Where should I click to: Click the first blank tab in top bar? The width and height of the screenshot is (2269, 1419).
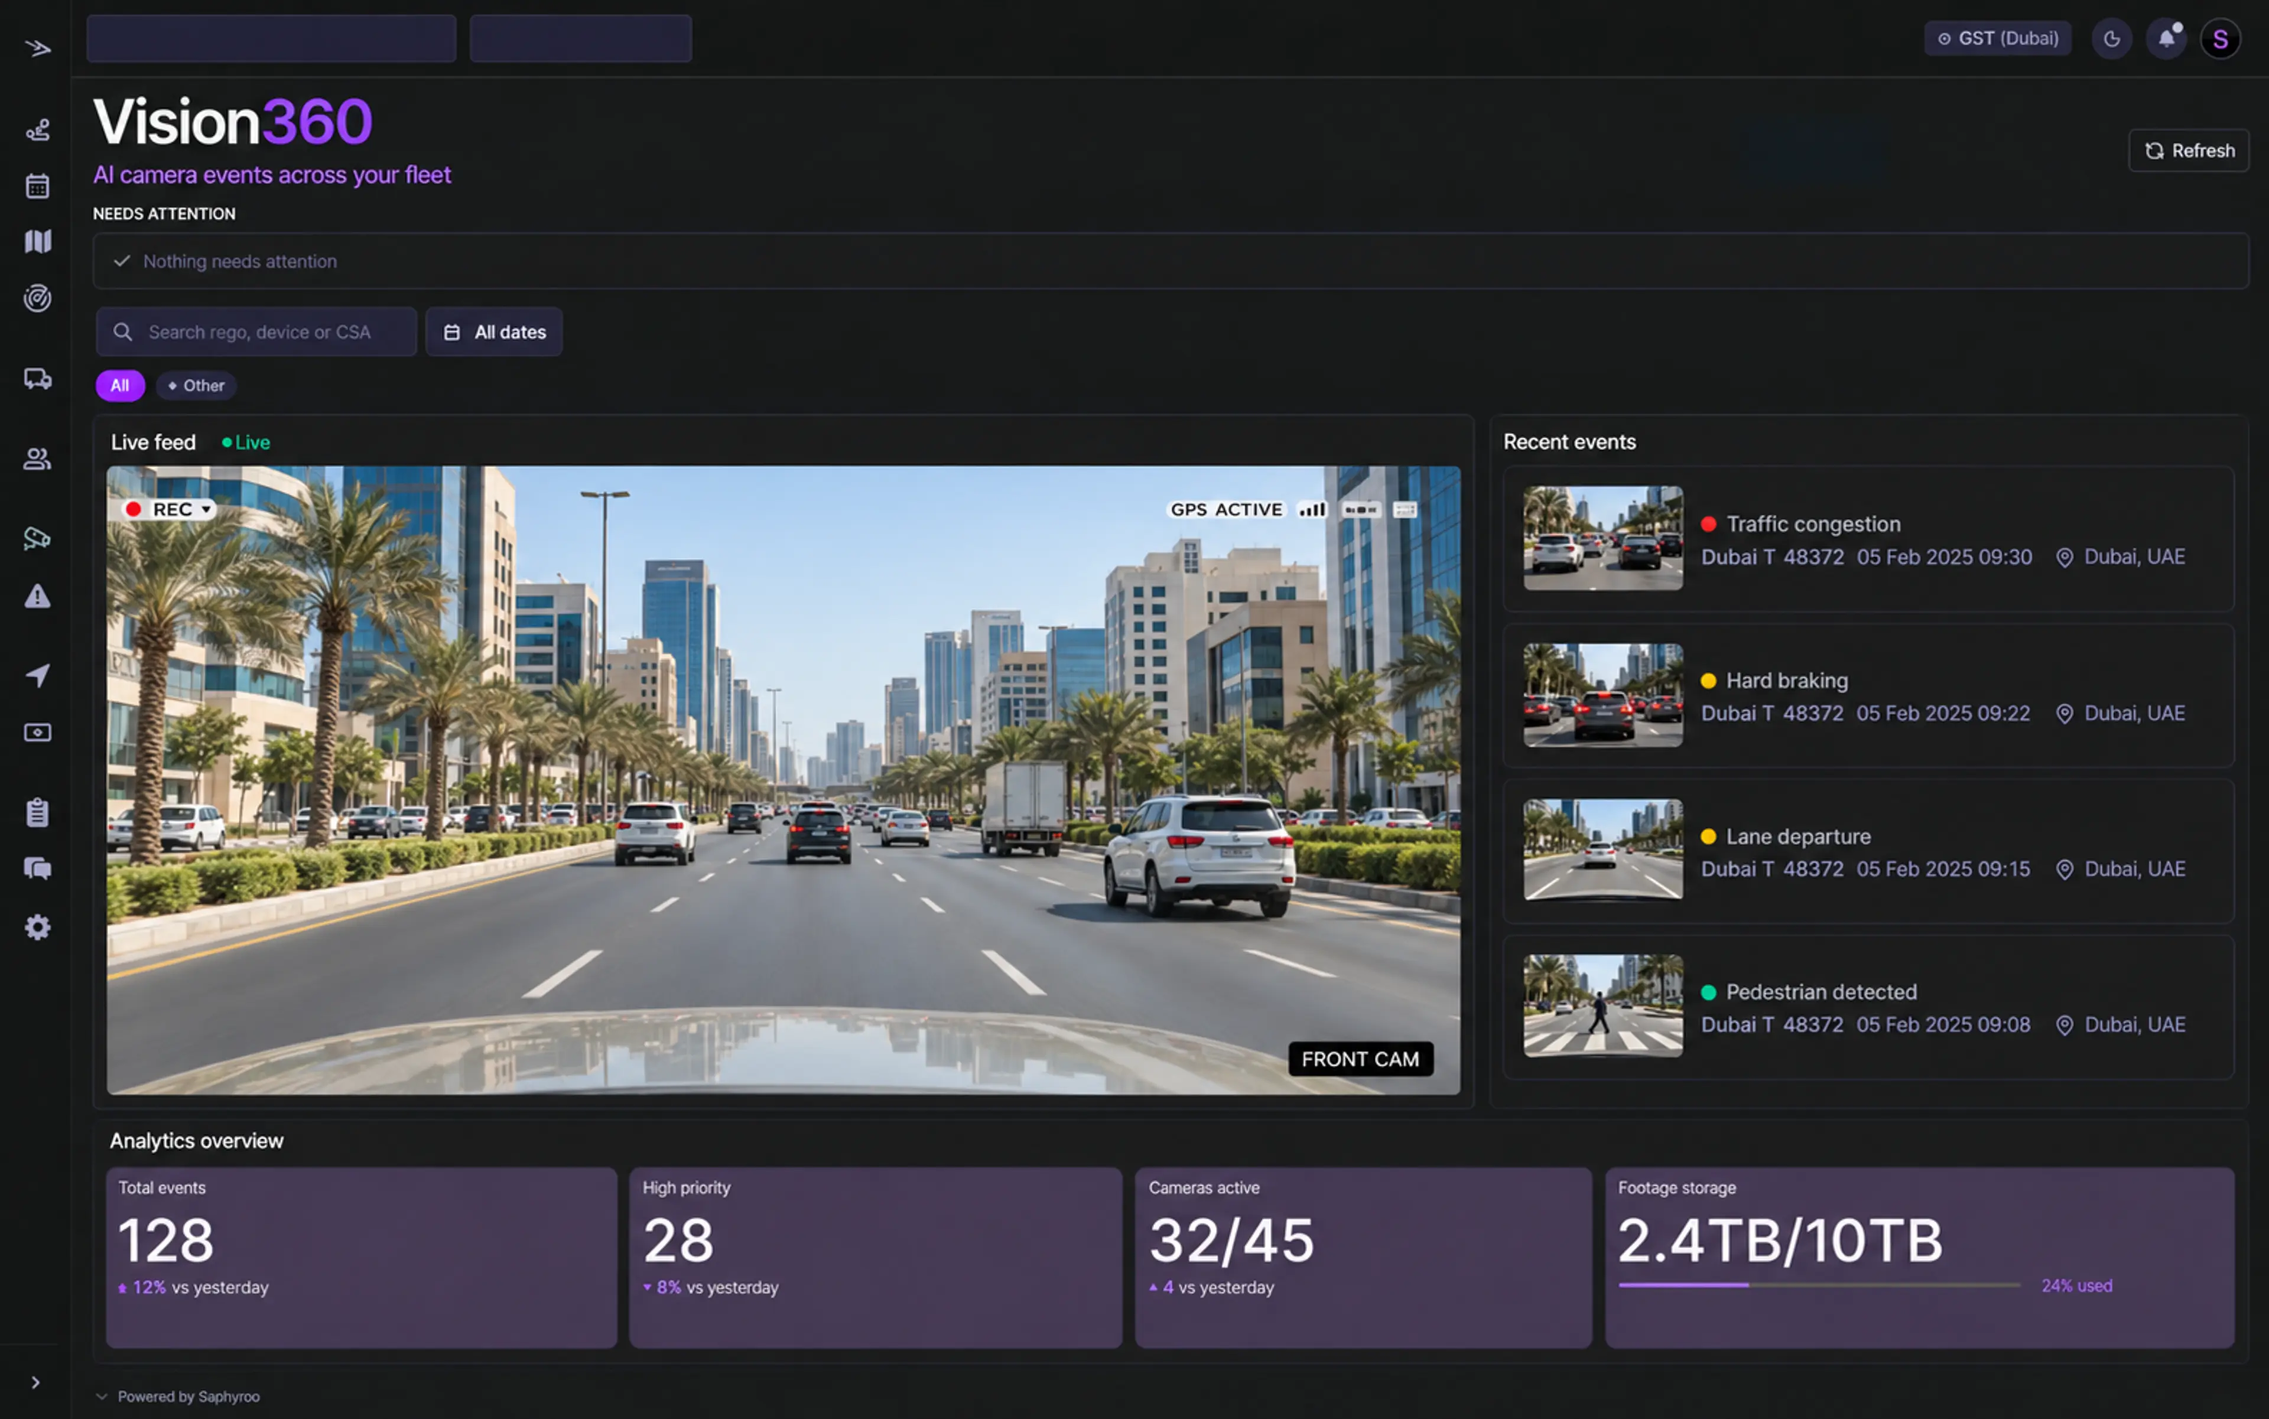pyautogui.click(x=271, y=38)
